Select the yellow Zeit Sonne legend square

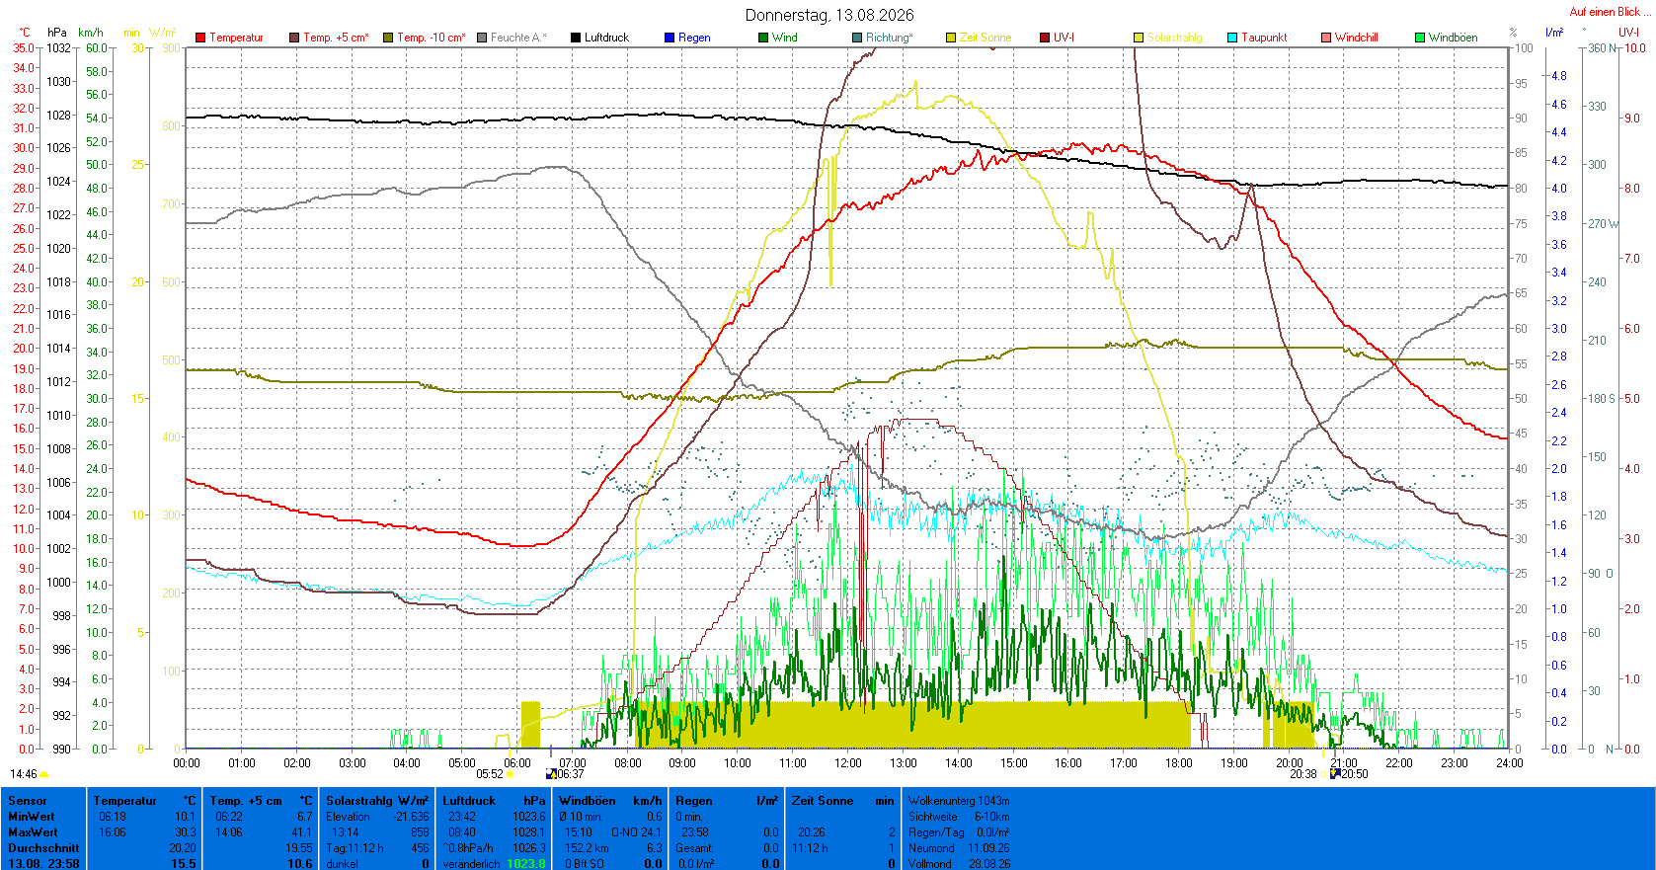[951, 38]
